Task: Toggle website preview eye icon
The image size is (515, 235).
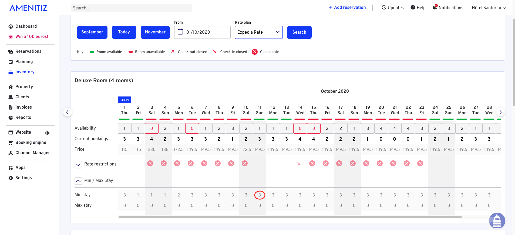Action: (47, 133)
